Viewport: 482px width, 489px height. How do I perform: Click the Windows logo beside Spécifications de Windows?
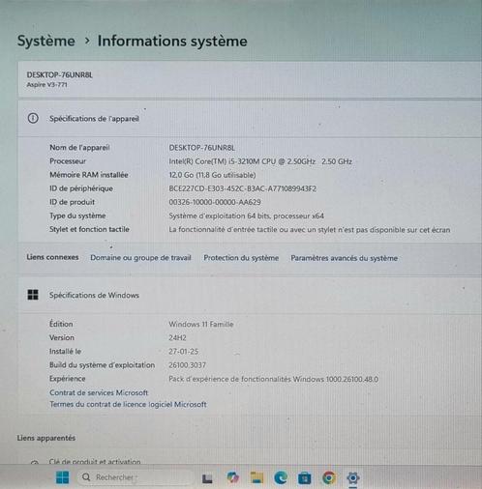coord(33,295)
